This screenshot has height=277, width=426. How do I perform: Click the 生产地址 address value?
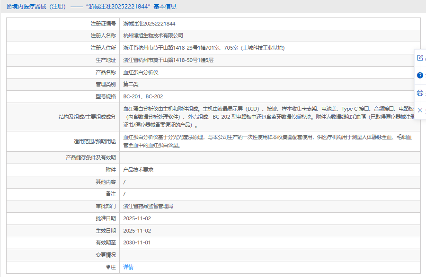(x=169, y=60)
